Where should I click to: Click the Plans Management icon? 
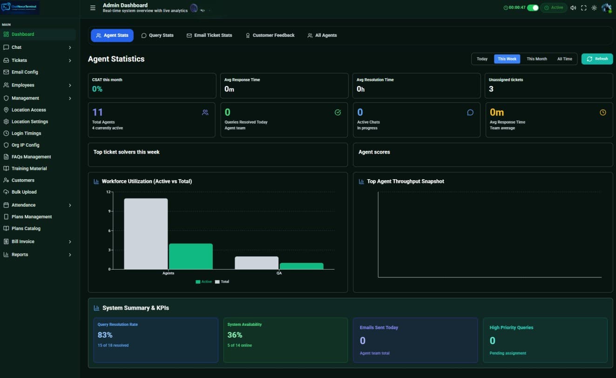point(7,217)
